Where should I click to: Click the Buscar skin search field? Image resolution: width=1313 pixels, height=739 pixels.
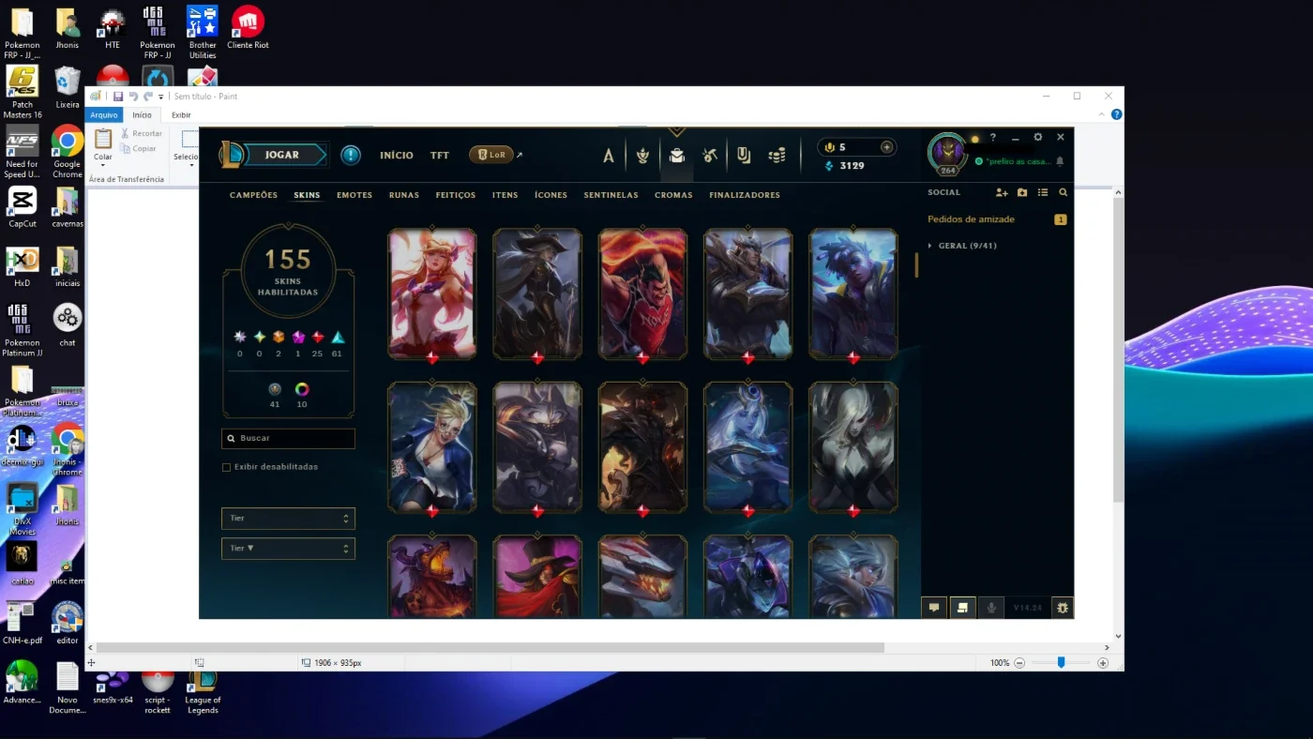288,438
